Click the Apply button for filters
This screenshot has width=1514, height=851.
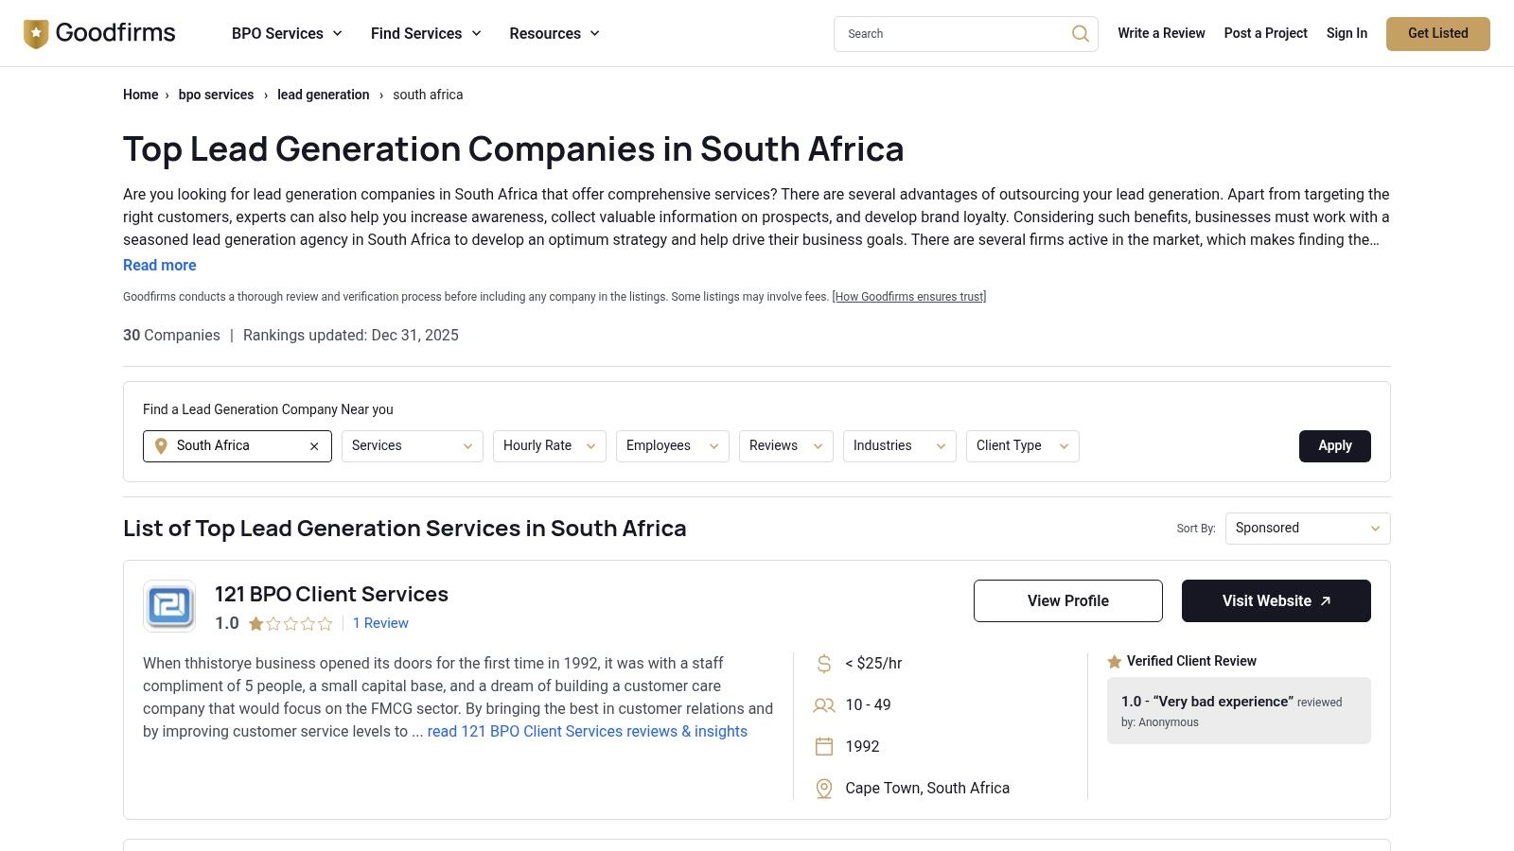1334,445
